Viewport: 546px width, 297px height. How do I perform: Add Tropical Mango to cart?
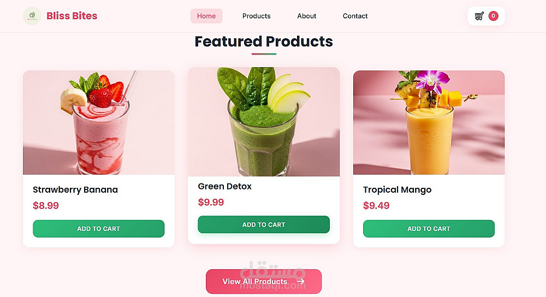point(429,229)
